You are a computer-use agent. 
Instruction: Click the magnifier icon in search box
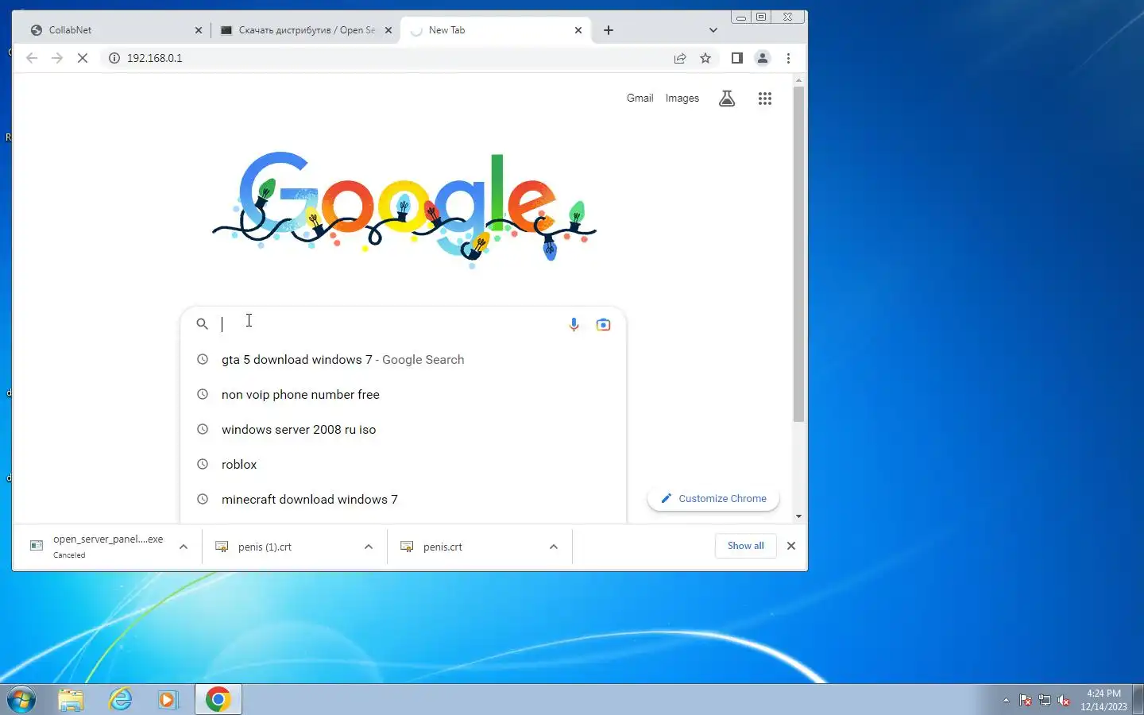click(203, 324)
